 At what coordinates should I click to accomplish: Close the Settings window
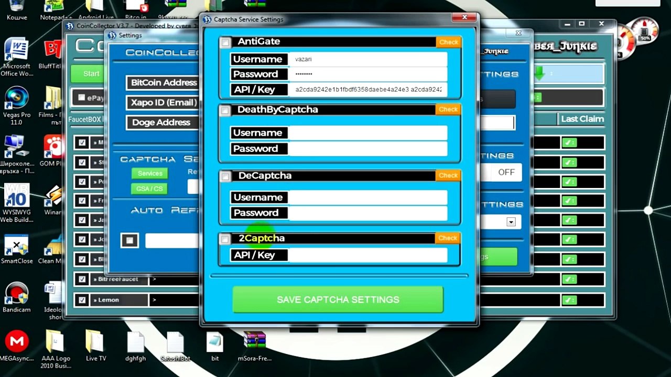[518, 32]
